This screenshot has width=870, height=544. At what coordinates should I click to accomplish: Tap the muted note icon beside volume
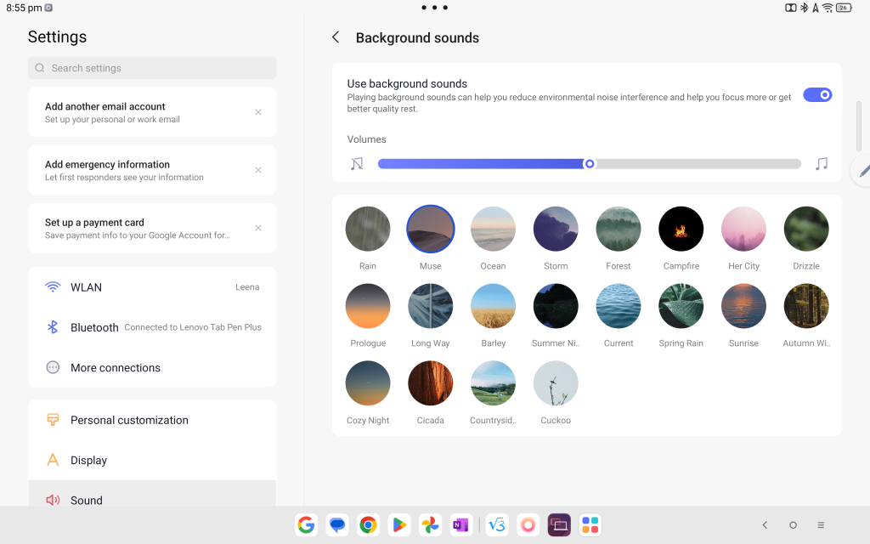click(x=357, y=163)
